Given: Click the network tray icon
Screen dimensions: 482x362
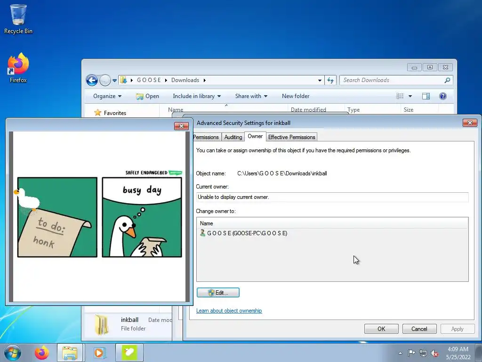Looking at the screenshot, I should pyautogui.click(x=423, y=353).
